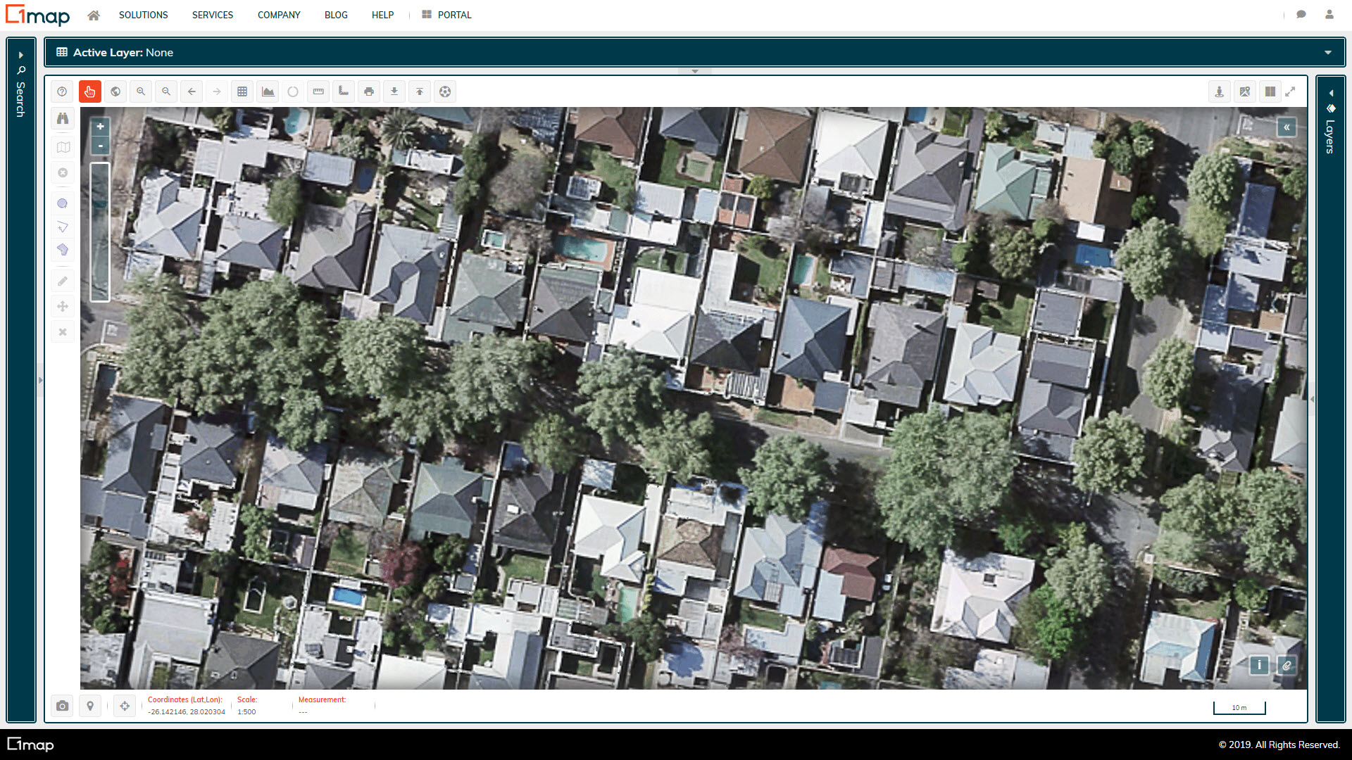Click the home icon in navigation
This screenshot has width=1352, height=760.
94,15
